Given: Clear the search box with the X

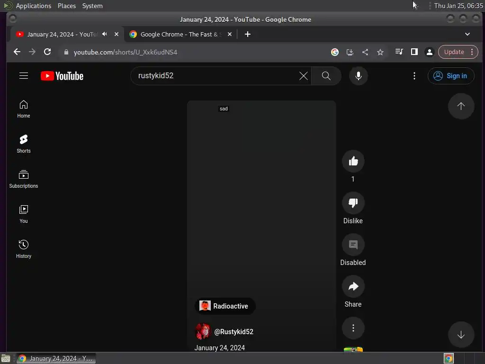Looking at the screenshot, I should click(304, 76).
